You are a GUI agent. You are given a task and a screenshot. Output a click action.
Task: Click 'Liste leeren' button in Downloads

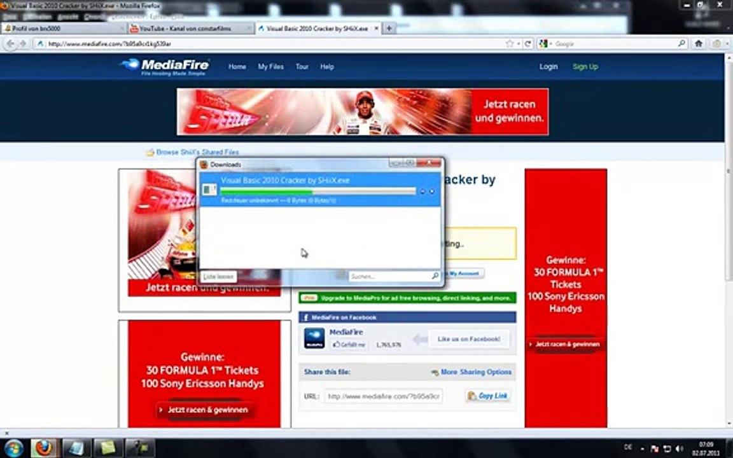218,277
